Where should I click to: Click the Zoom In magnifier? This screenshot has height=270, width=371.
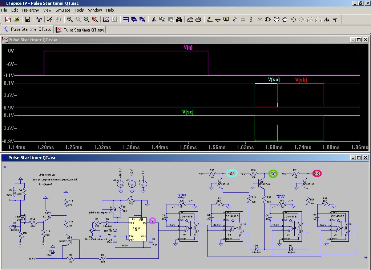pyautogui.click(x=69, y=20)
